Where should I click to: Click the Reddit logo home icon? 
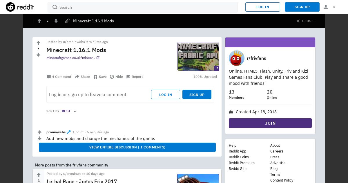point(10,7)
